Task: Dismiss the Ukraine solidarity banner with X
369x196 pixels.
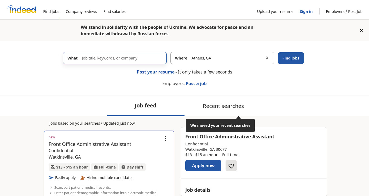Action: tap(361, 30)
